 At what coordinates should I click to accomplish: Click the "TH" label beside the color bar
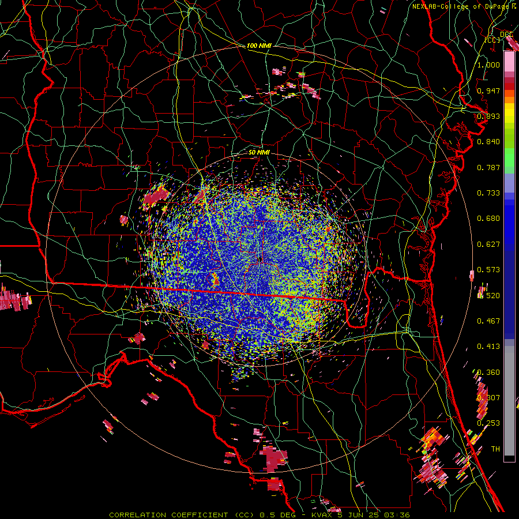click(495, 449)
